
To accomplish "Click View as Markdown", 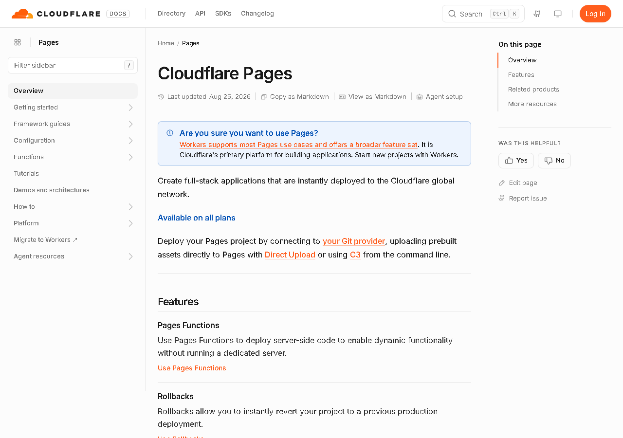I will coord(373,97).
